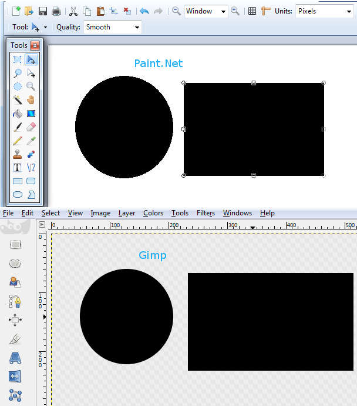
Task: Open the Select menu in GIMP
Action: click(50, 213)
